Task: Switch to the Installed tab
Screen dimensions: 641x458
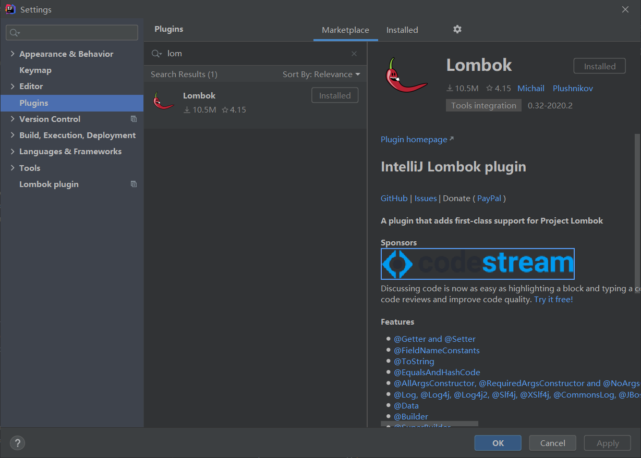Action: [402, 30]
